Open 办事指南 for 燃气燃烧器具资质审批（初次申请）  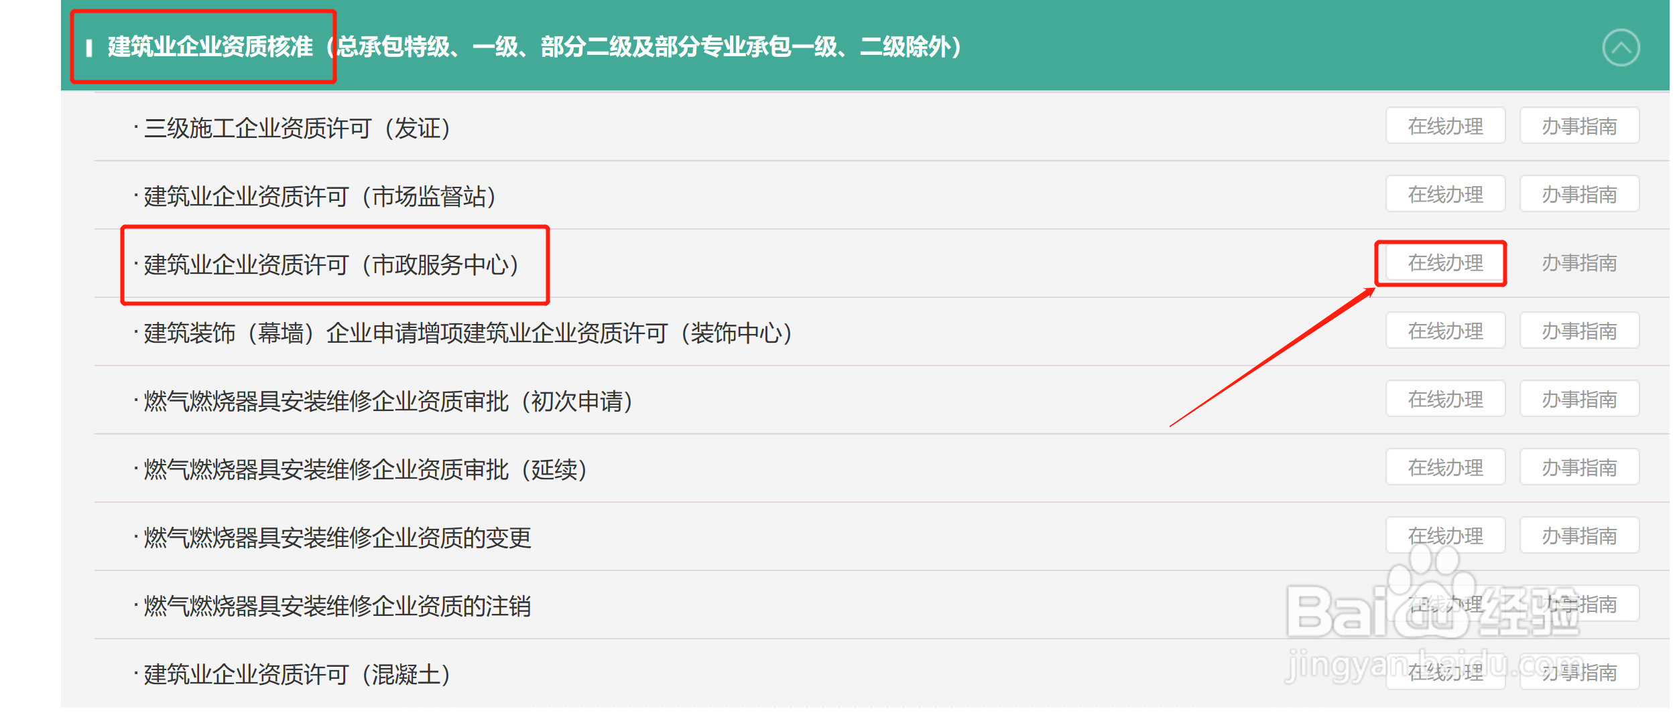point(1578,399)
